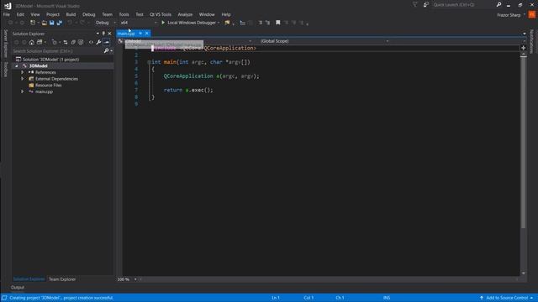This screenshot has width=538, height=302.
Task: Click the split editor handle above scrollbar
Action: pos(523,48)
